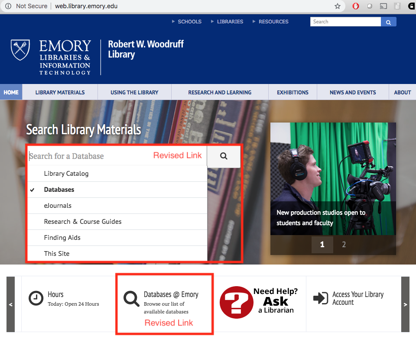Select Library Catalog from the search scope list
This screenshot has width=416, height=339.
click(x=117, y=174)
